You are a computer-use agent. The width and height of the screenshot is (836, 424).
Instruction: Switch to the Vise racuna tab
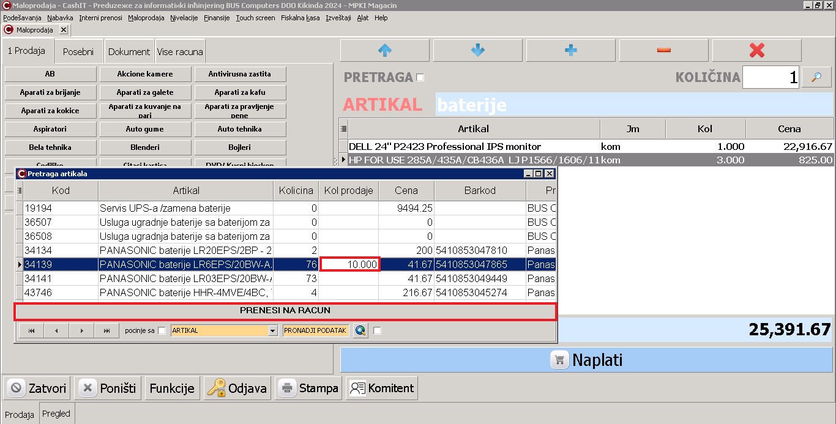click(x=180, y=52)
